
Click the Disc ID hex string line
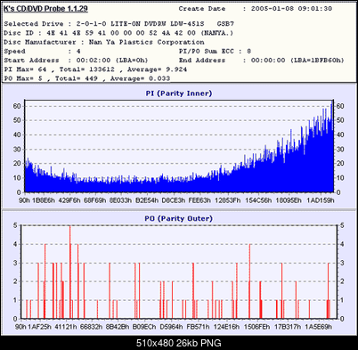pos(118,33)
